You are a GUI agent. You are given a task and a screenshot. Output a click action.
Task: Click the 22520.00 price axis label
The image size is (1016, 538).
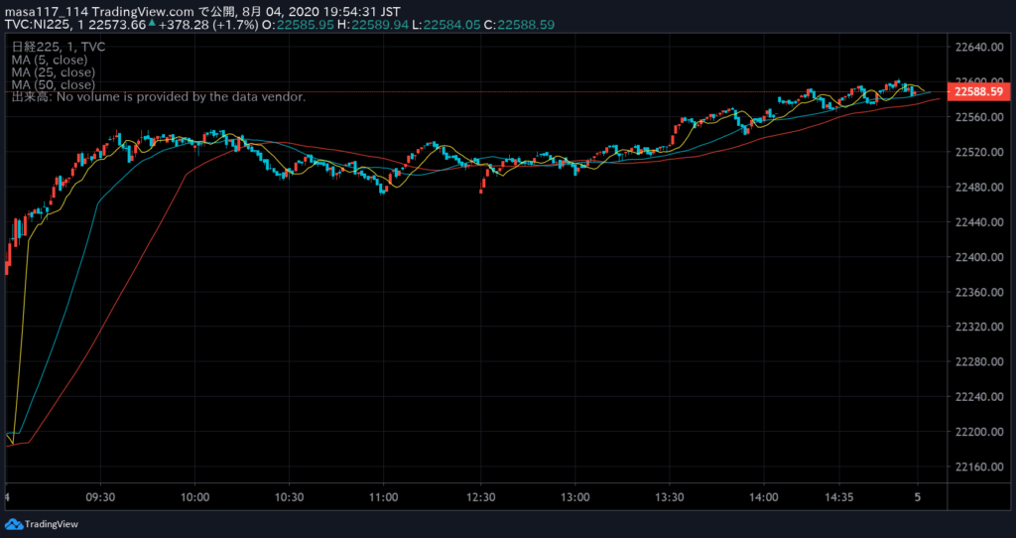tap(979, 152)
